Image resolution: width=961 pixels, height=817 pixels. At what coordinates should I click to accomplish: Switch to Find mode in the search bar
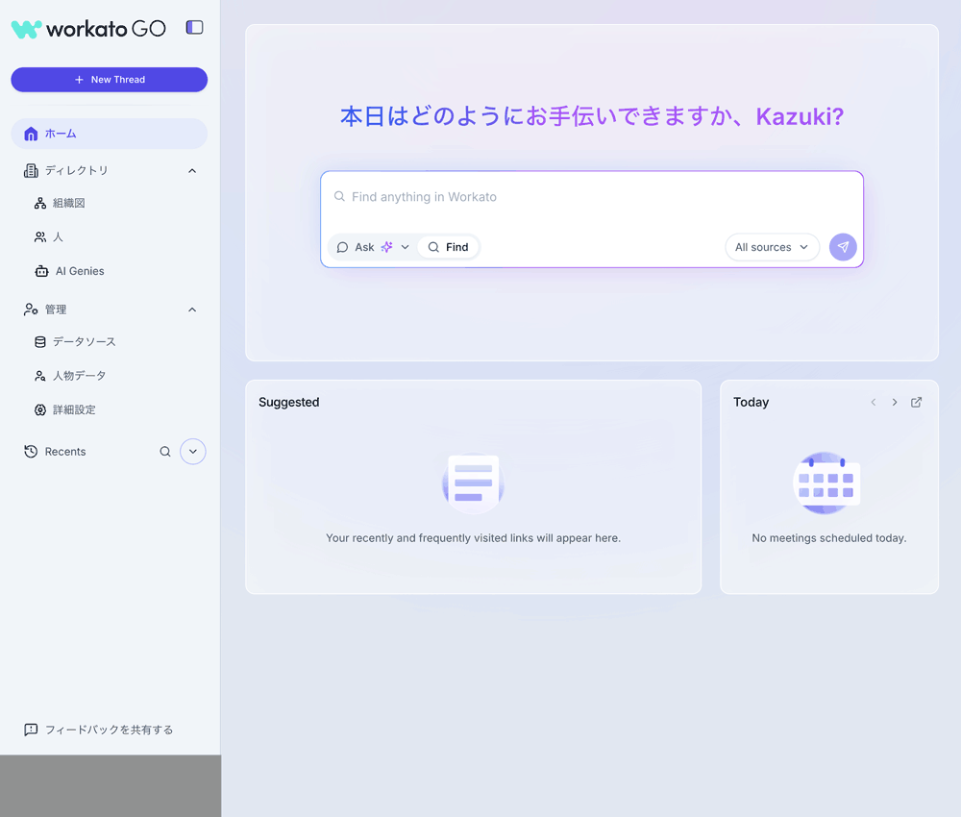pos(448,247)
